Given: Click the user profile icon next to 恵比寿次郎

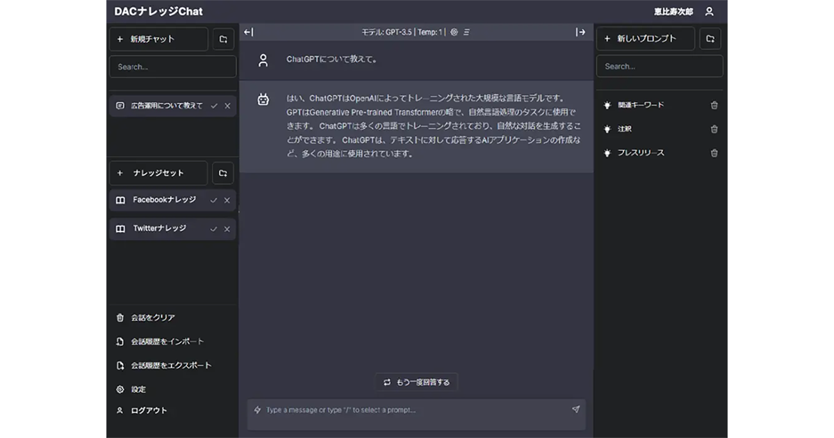Looking at the screenshot, I should click(709, 11).
